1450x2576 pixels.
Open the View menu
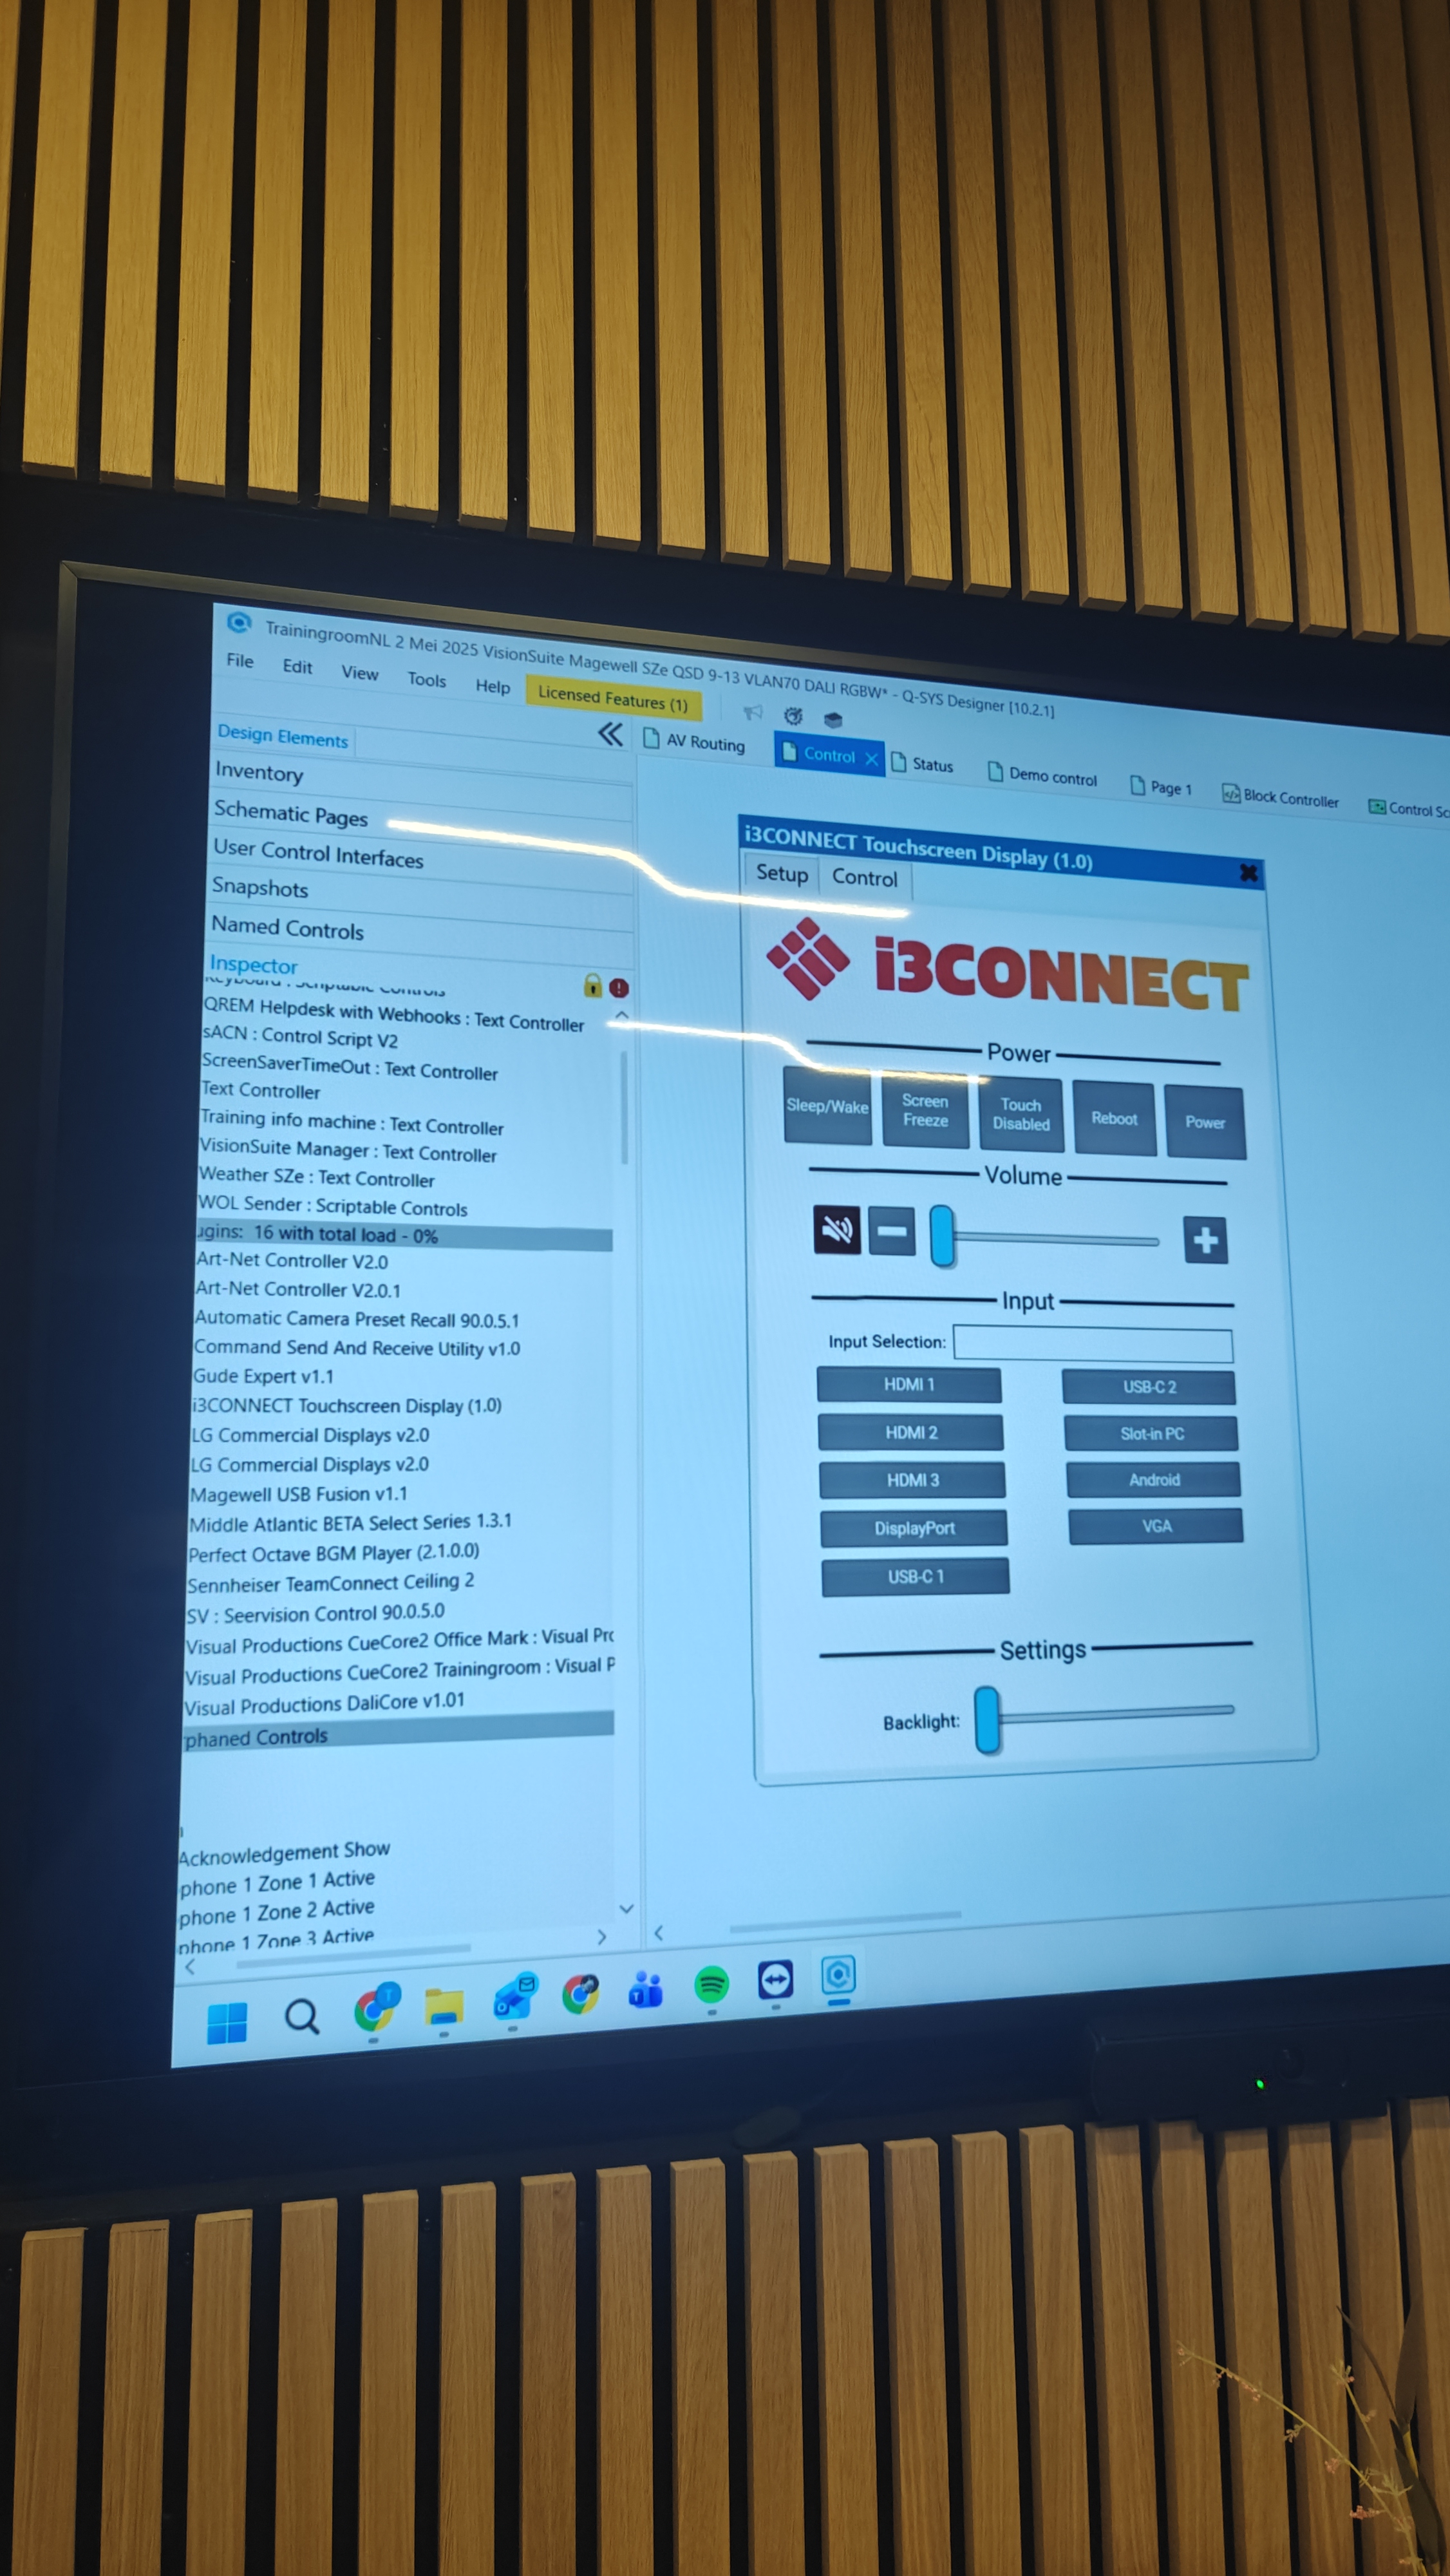[360, 673]
